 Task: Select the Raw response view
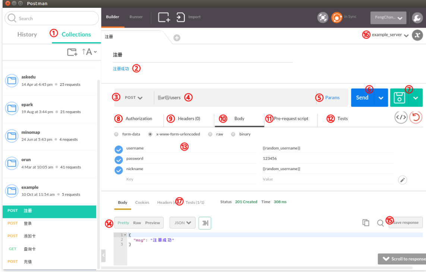[137, 223]
